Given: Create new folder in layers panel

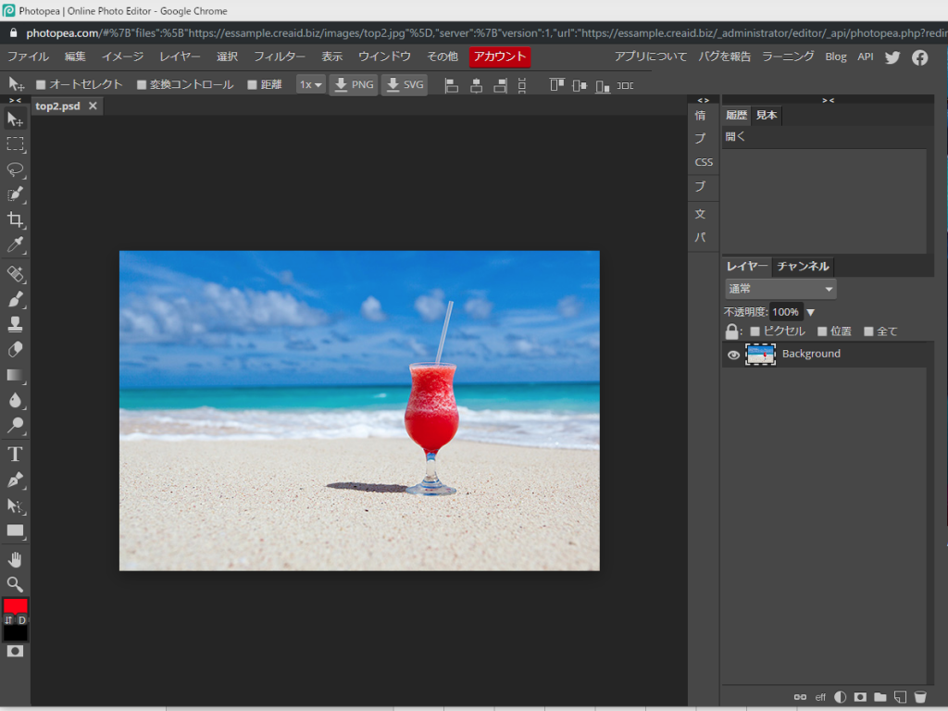Looking at the screenshot, I should [x=880, y=697].
